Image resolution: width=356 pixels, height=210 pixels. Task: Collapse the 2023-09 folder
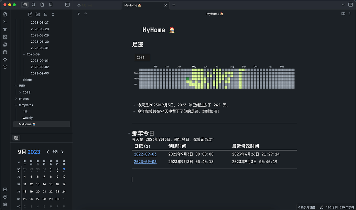click(24, 54)
